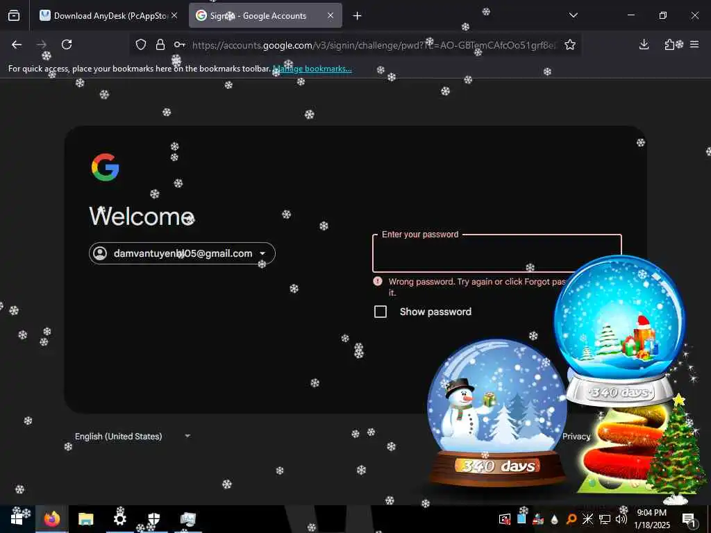Open File Explorer from the taskbar
The height and width of the screenshot is (533, 711).
point(85,519)
